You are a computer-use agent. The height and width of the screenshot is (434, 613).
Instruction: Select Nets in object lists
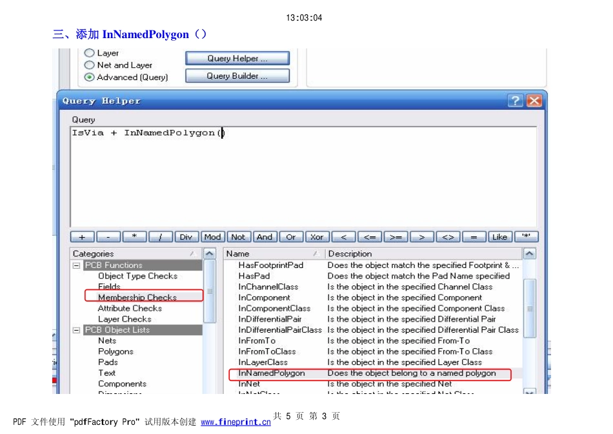(107, 340)
